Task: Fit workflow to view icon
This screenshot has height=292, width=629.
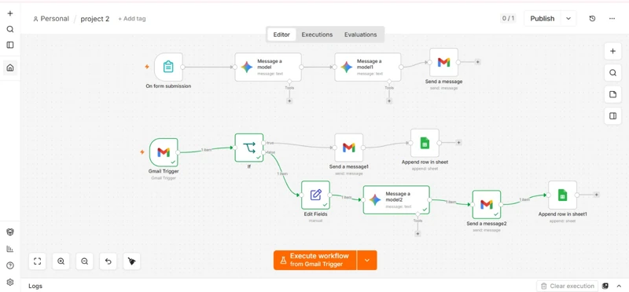Action: point(37,261)
